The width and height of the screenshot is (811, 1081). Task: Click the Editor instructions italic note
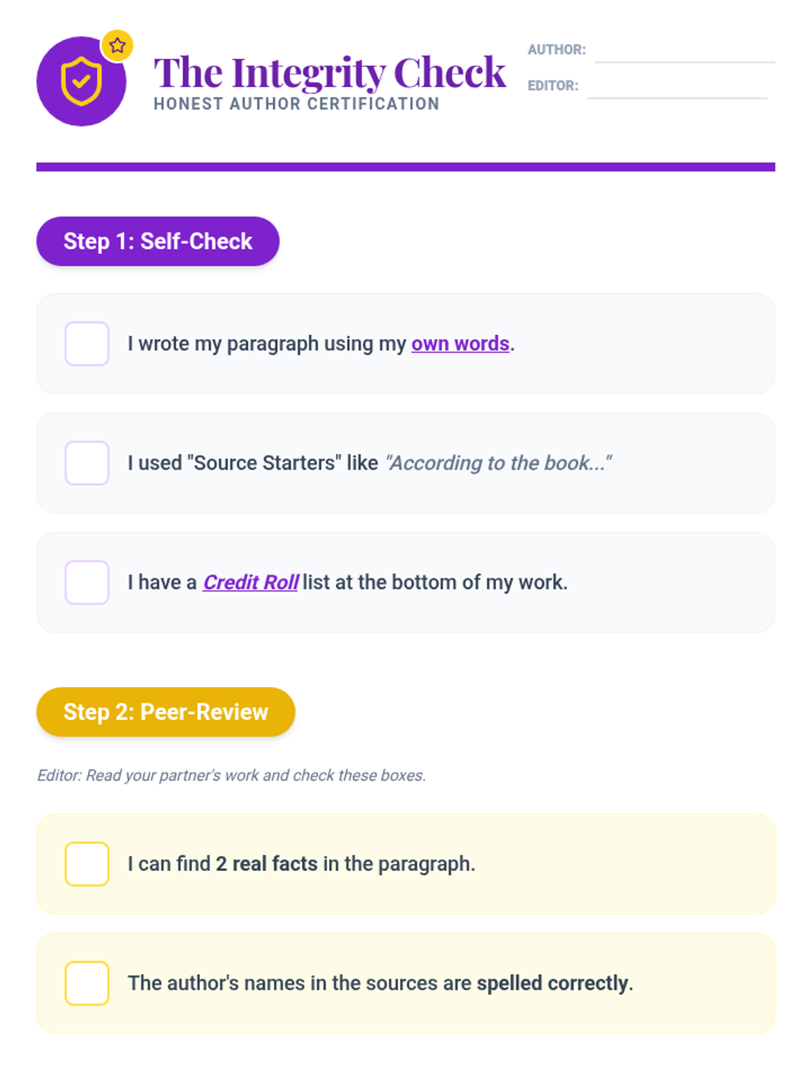point(232,776)
